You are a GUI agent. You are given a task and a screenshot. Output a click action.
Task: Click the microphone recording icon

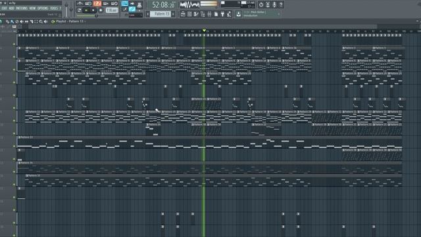click(274, 5)
